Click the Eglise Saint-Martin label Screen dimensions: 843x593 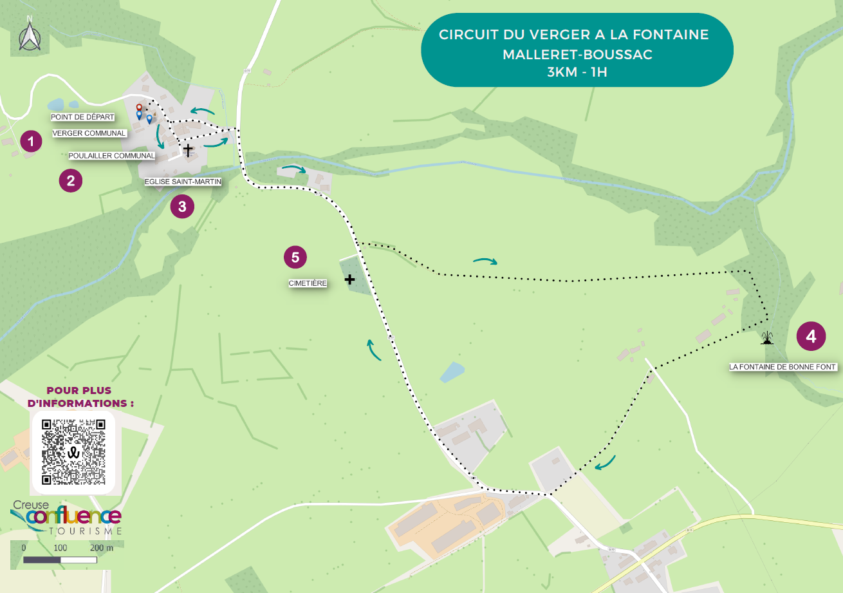point(183,182)
